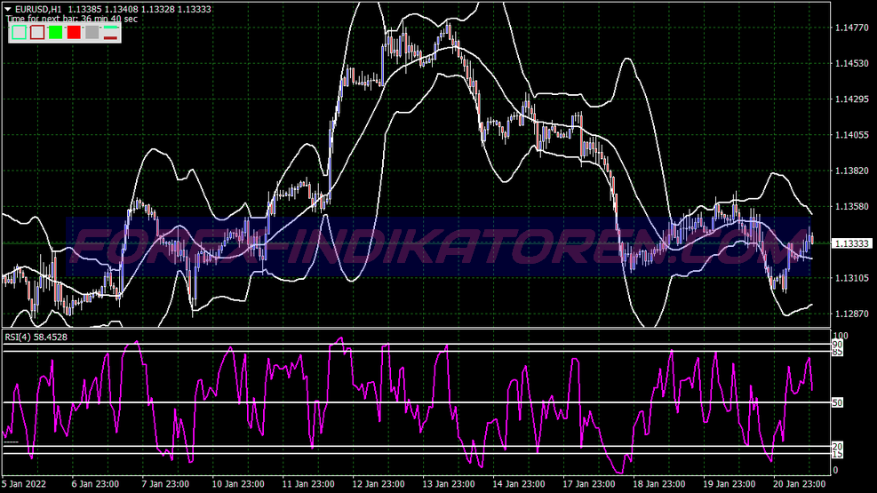This screenshot has height=493, width=877.
Task: Click the dark red-outlined square toolbar icon
Action: [37, 33]
